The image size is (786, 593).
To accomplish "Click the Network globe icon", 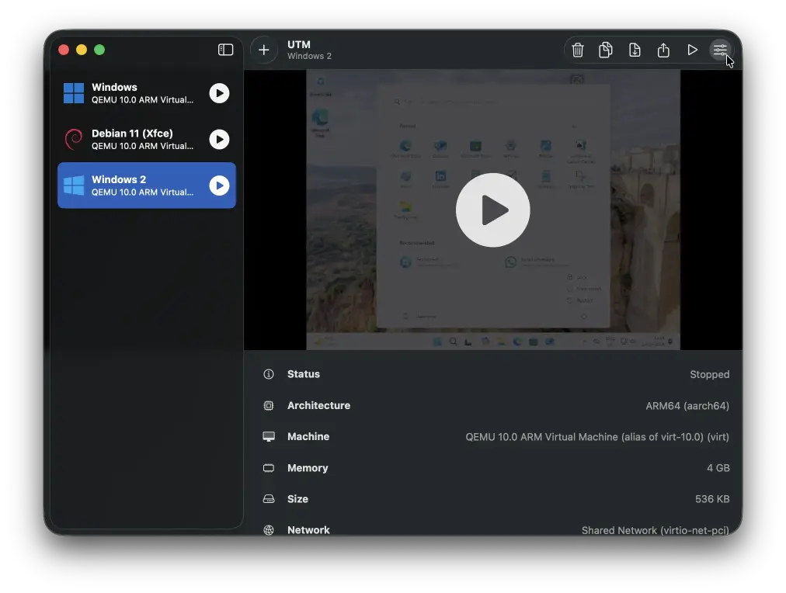I will (x=269, y=530).
